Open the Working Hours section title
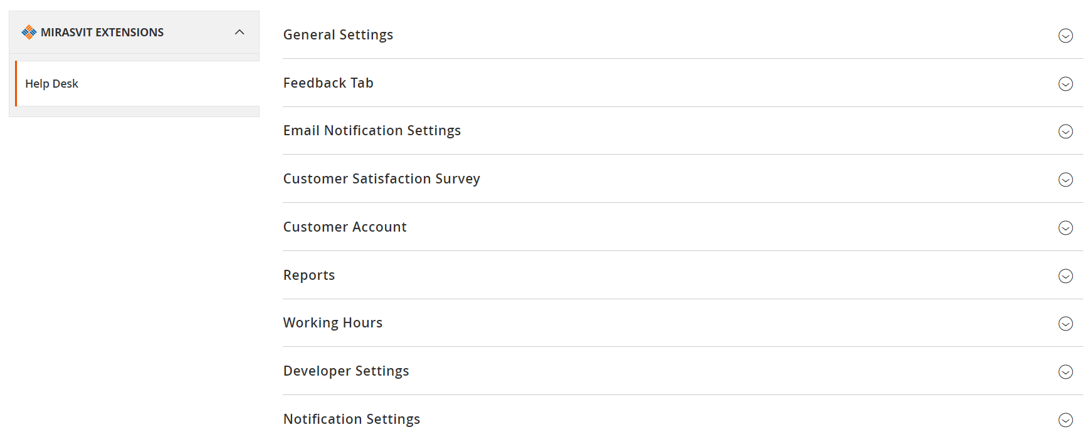Image resolution: width=1089 pixels, height=442 pixels. coord(332,323)
